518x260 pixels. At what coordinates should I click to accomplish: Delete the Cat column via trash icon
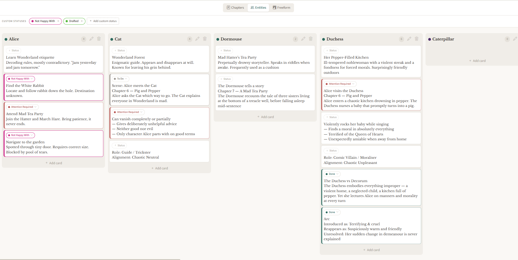pyautogui.click(x=205, y=39)
